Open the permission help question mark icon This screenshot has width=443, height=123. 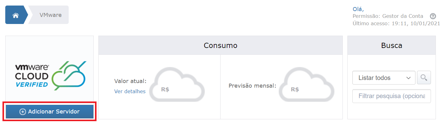click(433, 16)
